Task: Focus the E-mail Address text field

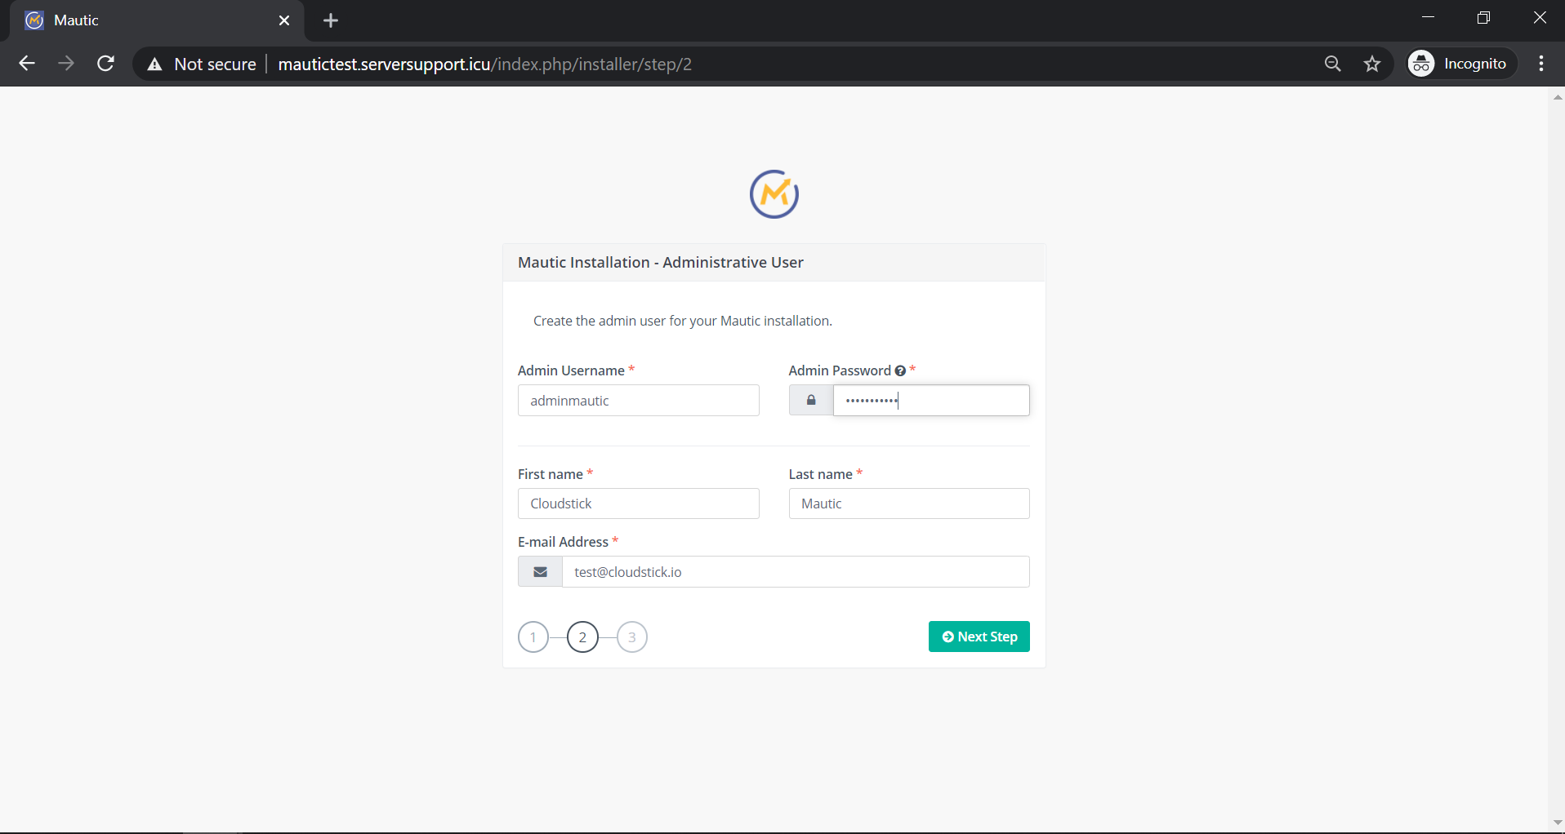Action: coord(795,572)
